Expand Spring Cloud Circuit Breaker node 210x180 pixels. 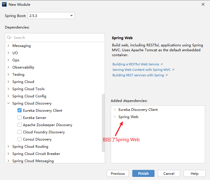8,154
